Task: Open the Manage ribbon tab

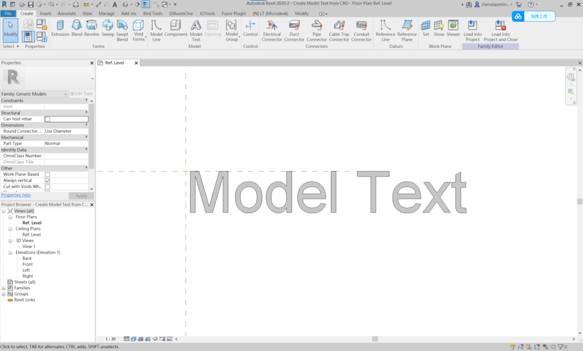Action: tap(106, 13)
